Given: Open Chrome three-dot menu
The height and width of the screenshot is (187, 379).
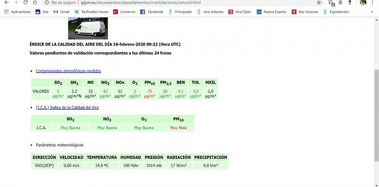Looking at the screenshot, I should click(x=373, y=2).
